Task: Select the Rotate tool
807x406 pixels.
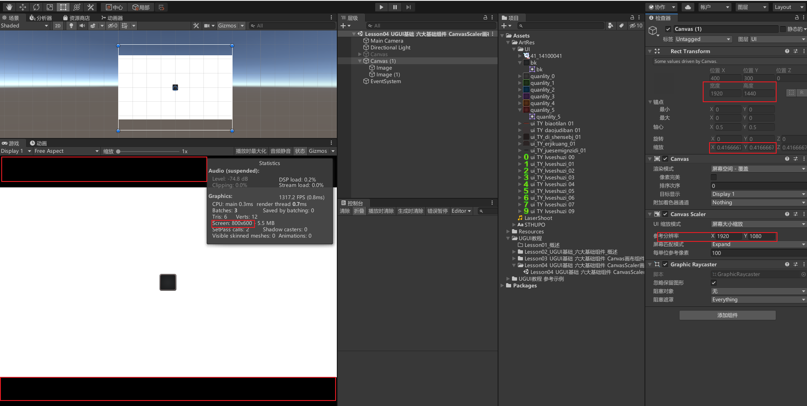Action: pyautogui.click(x=36, y=7)
